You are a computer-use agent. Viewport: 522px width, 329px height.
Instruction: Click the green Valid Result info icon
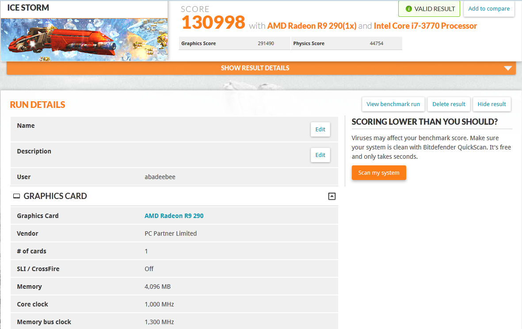click(409, 9)
